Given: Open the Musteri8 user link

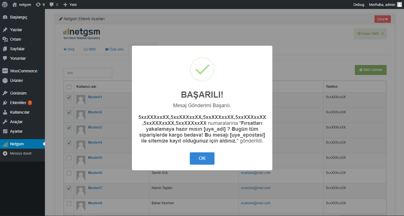Looking at the screenshot, I should coord(95,203).
